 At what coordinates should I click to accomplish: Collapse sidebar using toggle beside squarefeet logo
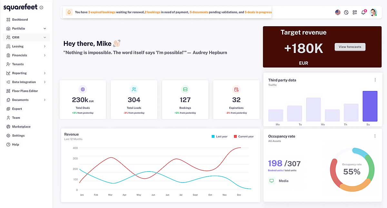point(41,7)
